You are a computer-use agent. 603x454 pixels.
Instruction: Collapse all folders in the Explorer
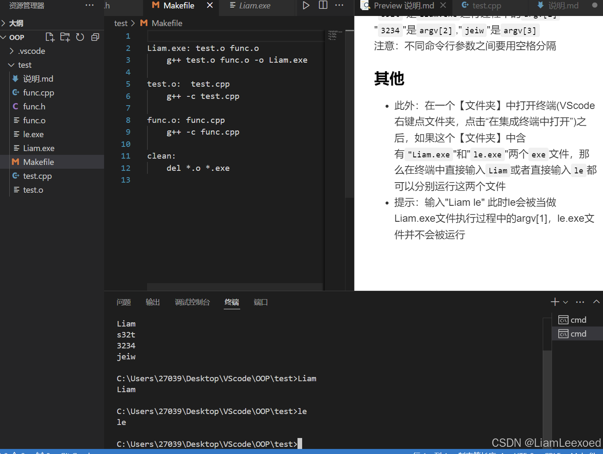(95, 37)
